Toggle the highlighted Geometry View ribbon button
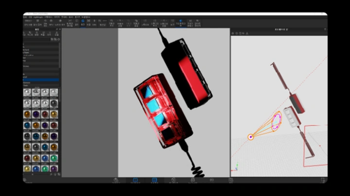 point(181,23)
